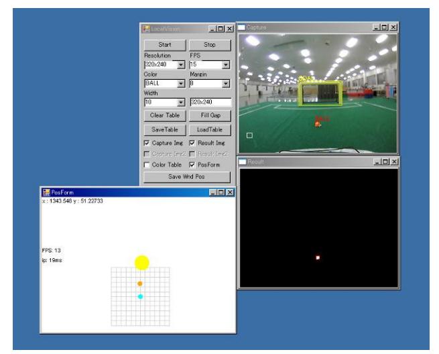Click the Result window title icon
Image resolution: width=439 pixels, height=354 pixels.
tap(243, 162)
